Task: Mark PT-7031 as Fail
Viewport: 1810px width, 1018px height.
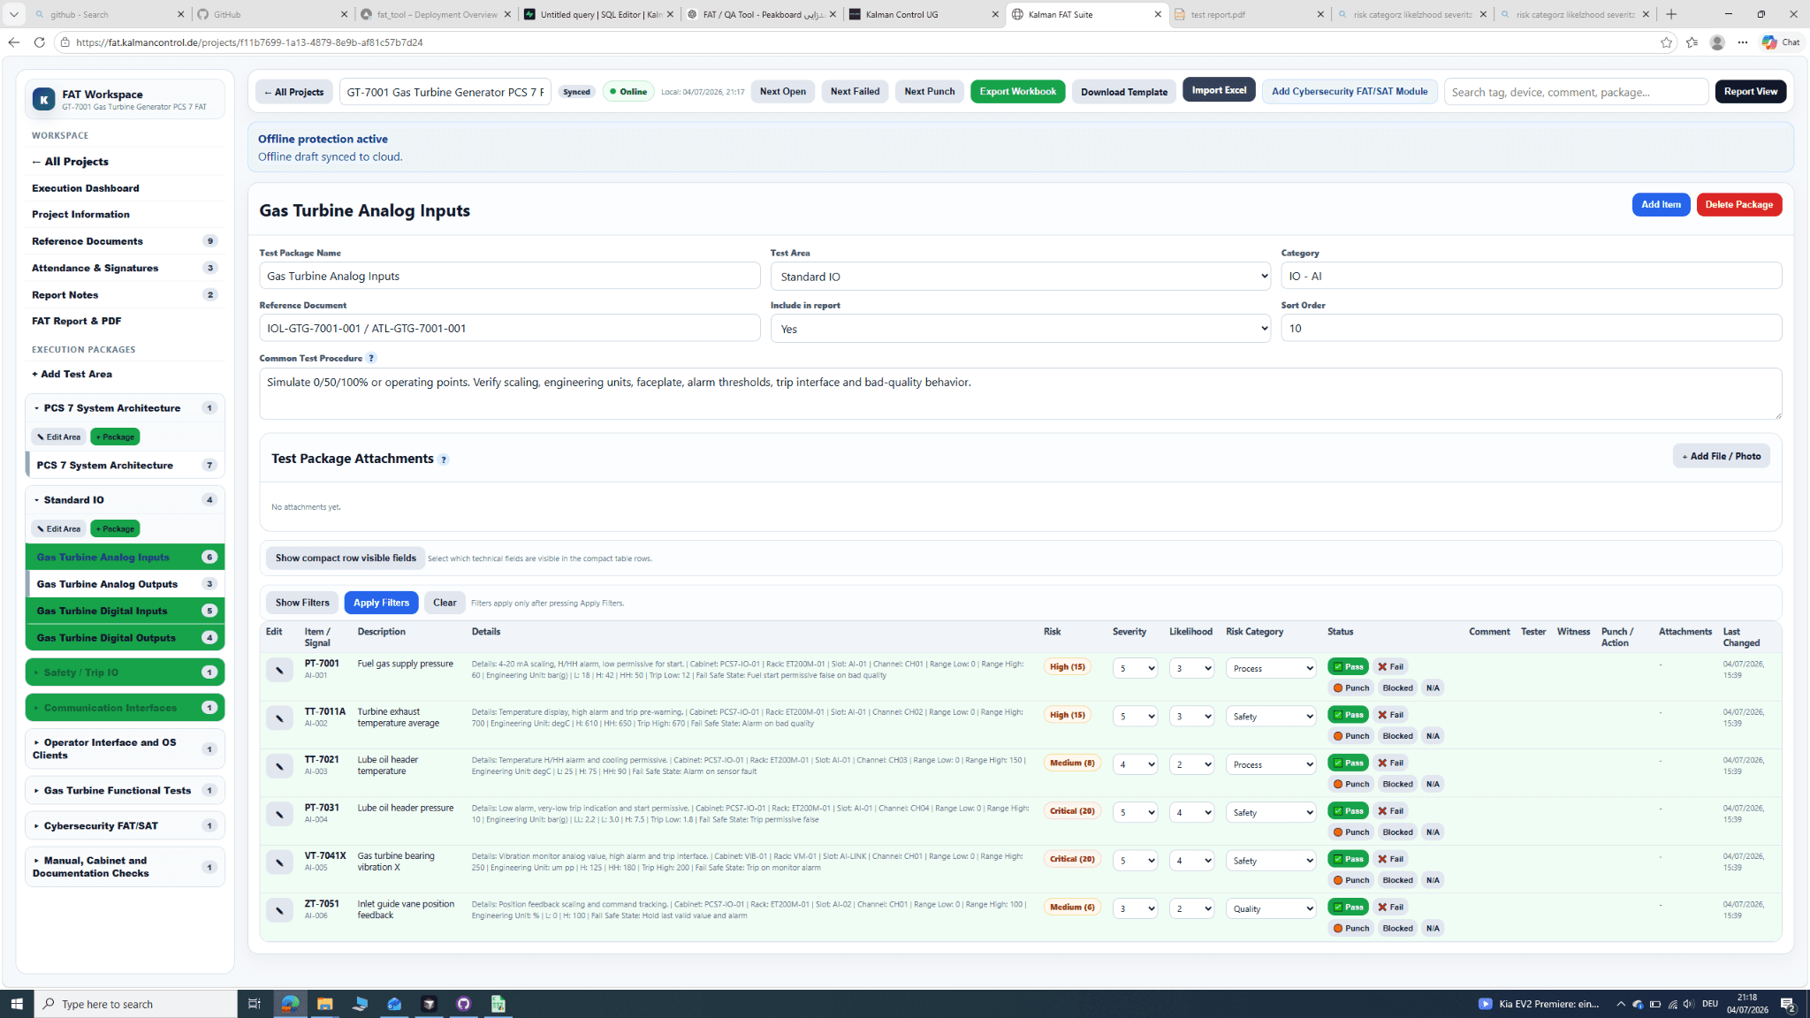Action: [1390, 811]
